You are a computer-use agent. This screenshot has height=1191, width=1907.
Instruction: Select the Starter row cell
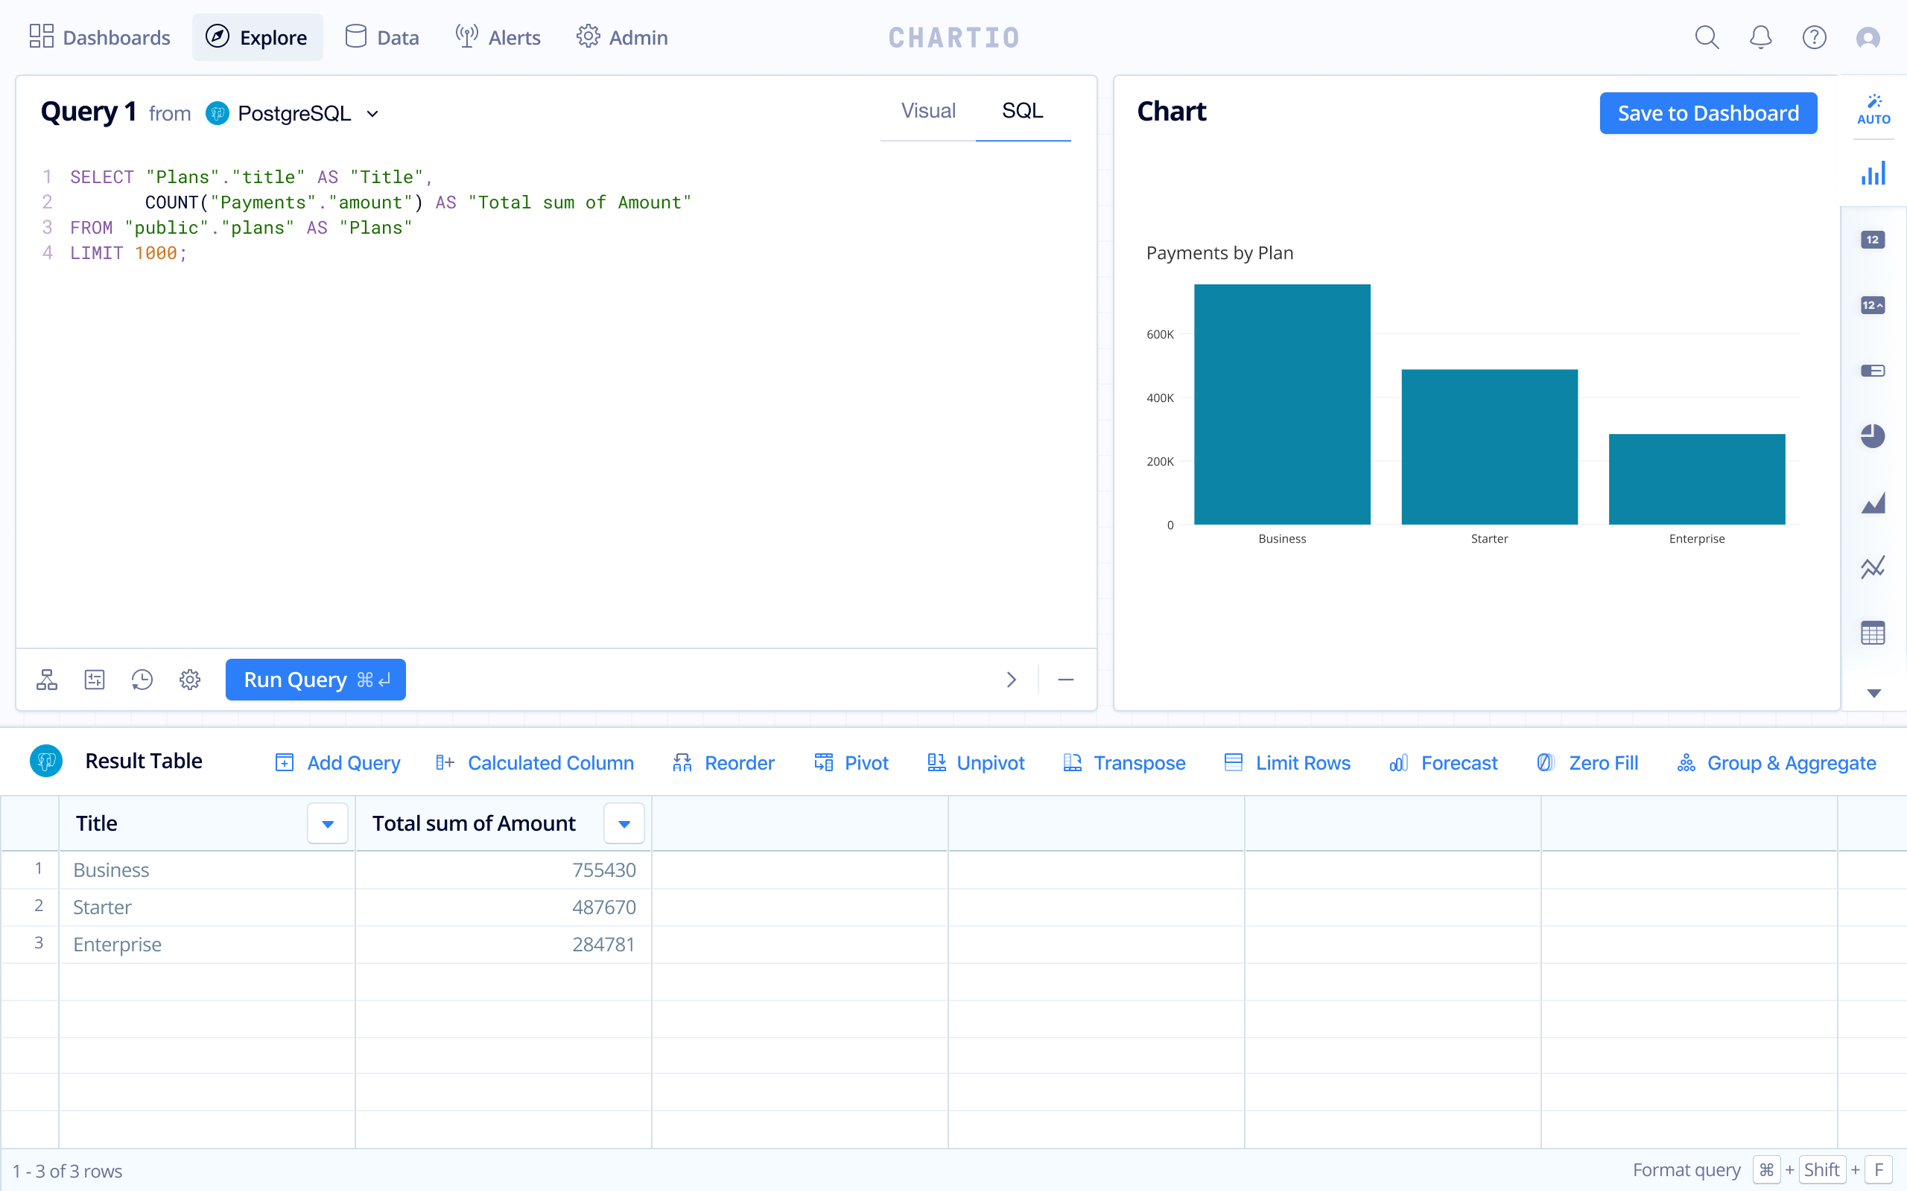tap(207, 907)
